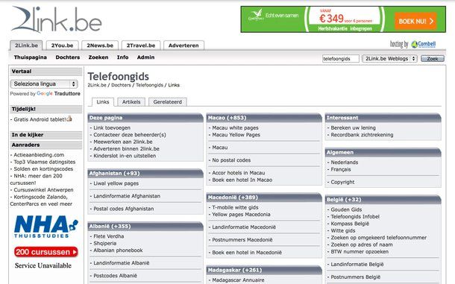Screen dimensions: 455x284
Task: Open the Flete Verdha link
Action: tap(108, 236)
